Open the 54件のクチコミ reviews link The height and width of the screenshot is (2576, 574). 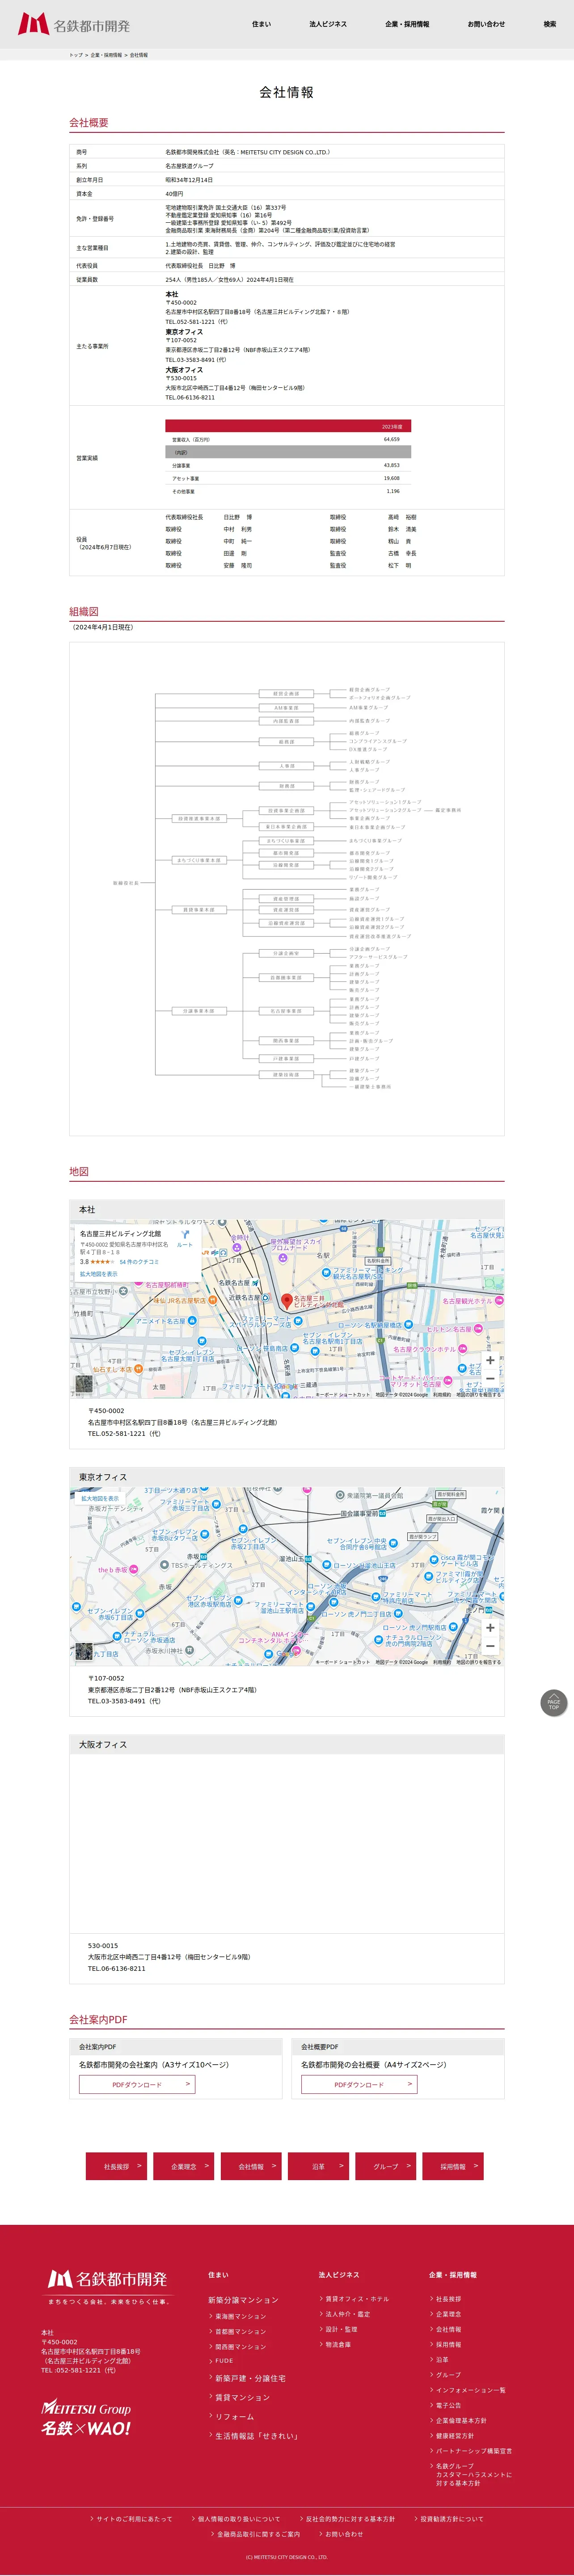(x=139, y=1262)
